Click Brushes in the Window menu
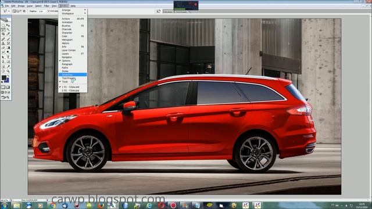The height and width of the screenshot is (209, 372). (73, 26)
